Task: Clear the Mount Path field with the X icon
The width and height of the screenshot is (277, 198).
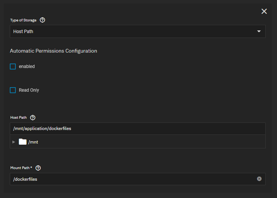Action: pyautogui.click(x=259, y=179)
